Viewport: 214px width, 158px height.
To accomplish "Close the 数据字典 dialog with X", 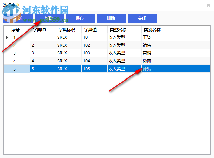I will (209, 5).
